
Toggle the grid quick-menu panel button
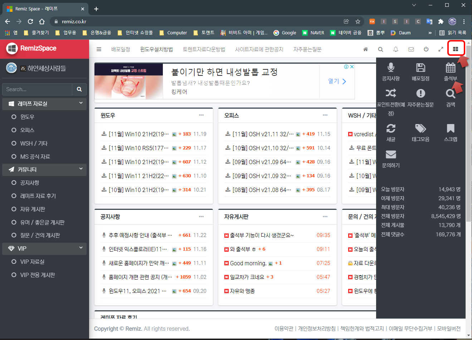pos(456,49)
